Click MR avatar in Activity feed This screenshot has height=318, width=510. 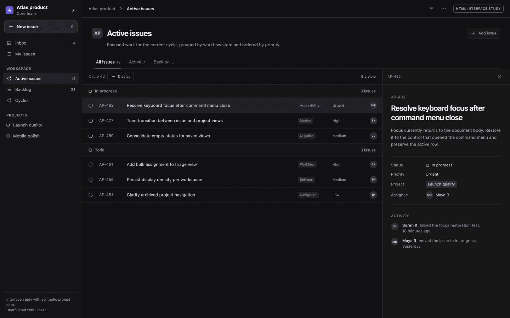[x=395, y=242]
